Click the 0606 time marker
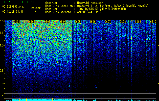The image size is (159, 101). [x=93, y=22]
